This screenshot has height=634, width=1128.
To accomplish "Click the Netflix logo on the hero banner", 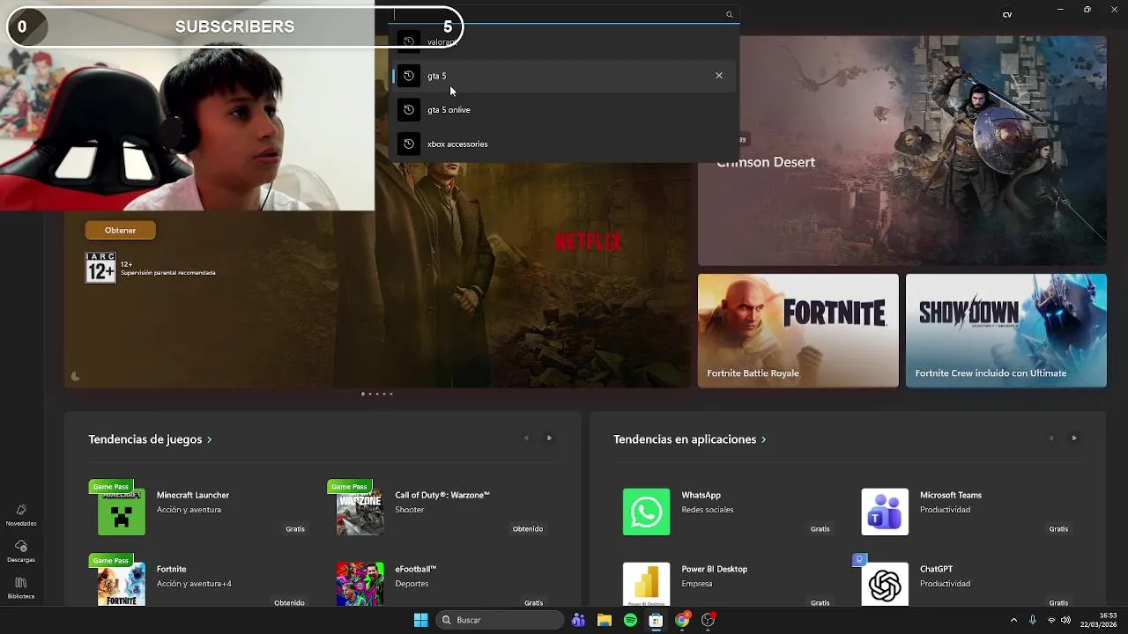I will (x=588, y=241).
